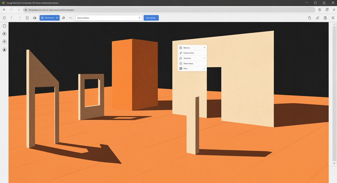Click the double-arrow icon before the combo box

[x=71, y=18]
